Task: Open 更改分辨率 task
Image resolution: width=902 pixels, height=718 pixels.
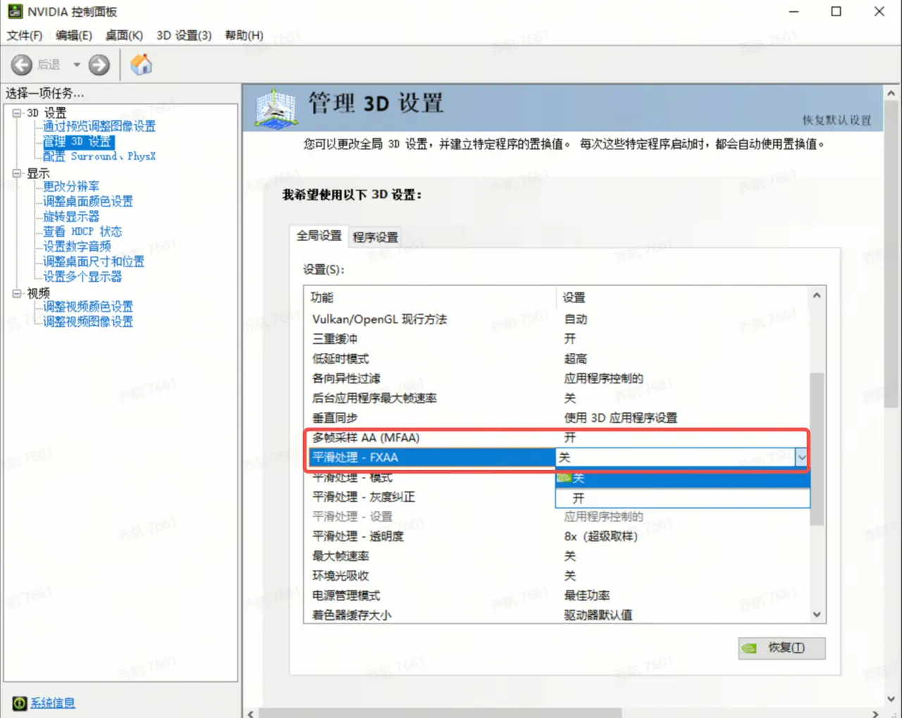Action: pos(71,187)
